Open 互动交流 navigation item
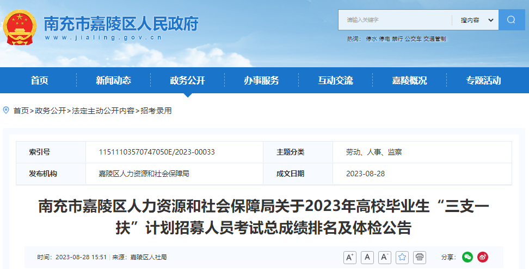The image size is (529, 269). pos(335,80)
